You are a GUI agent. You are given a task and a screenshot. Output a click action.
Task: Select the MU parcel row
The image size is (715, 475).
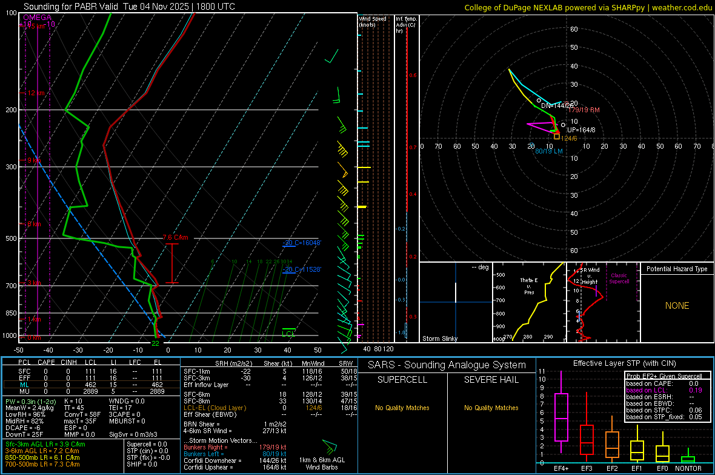91,391
